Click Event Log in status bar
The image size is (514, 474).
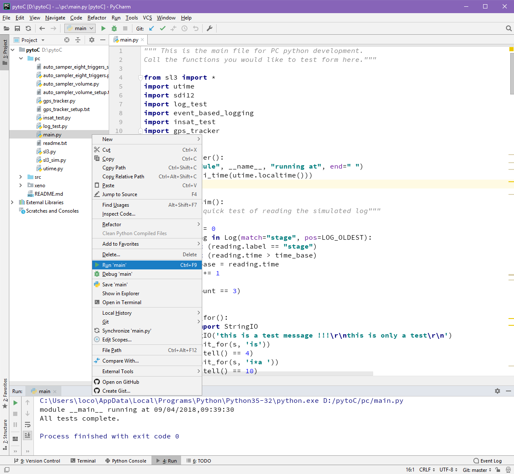(488, 461)
